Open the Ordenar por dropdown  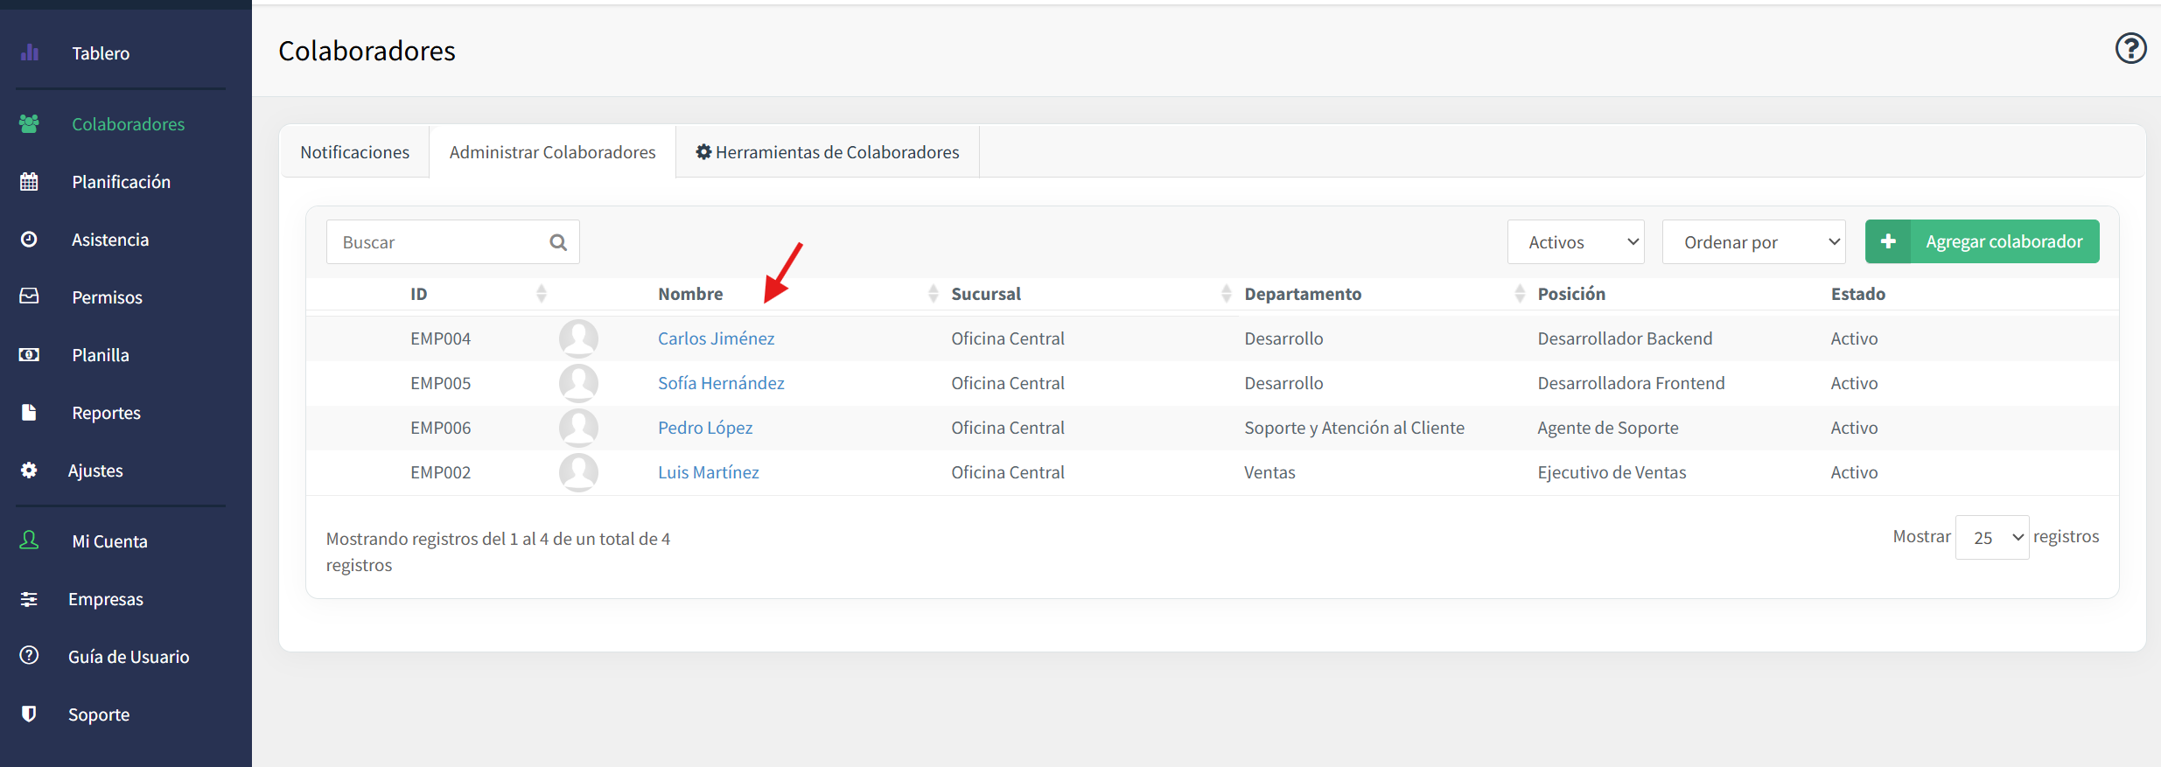click(1753, 242)
